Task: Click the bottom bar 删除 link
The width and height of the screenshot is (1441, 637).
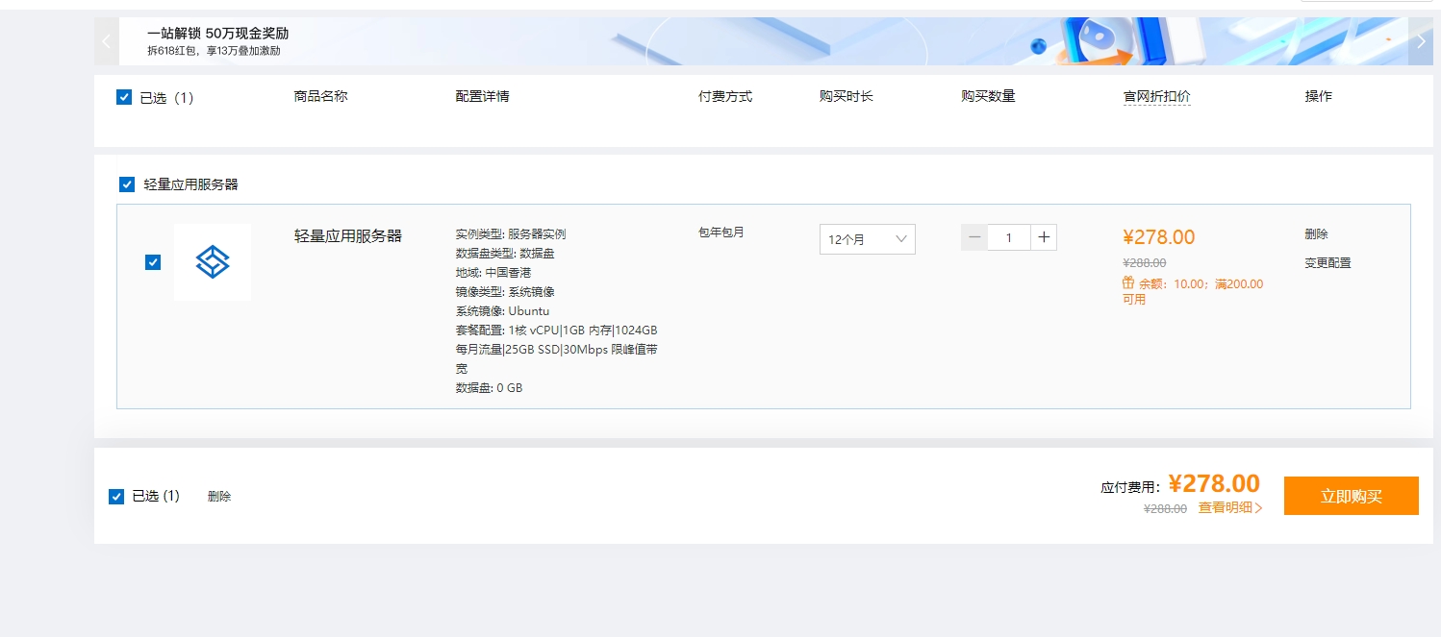Action: point(219,497)
